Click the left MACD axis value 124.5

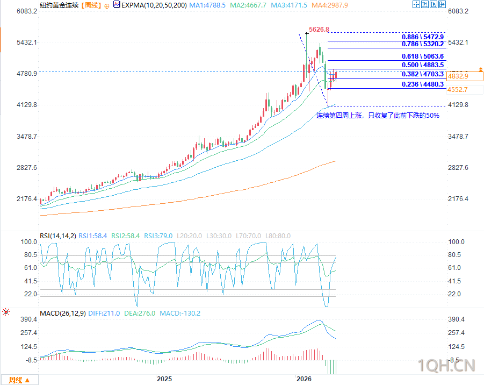[28, 347]
